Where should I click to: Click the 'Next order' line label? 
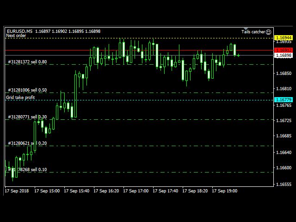16,36
